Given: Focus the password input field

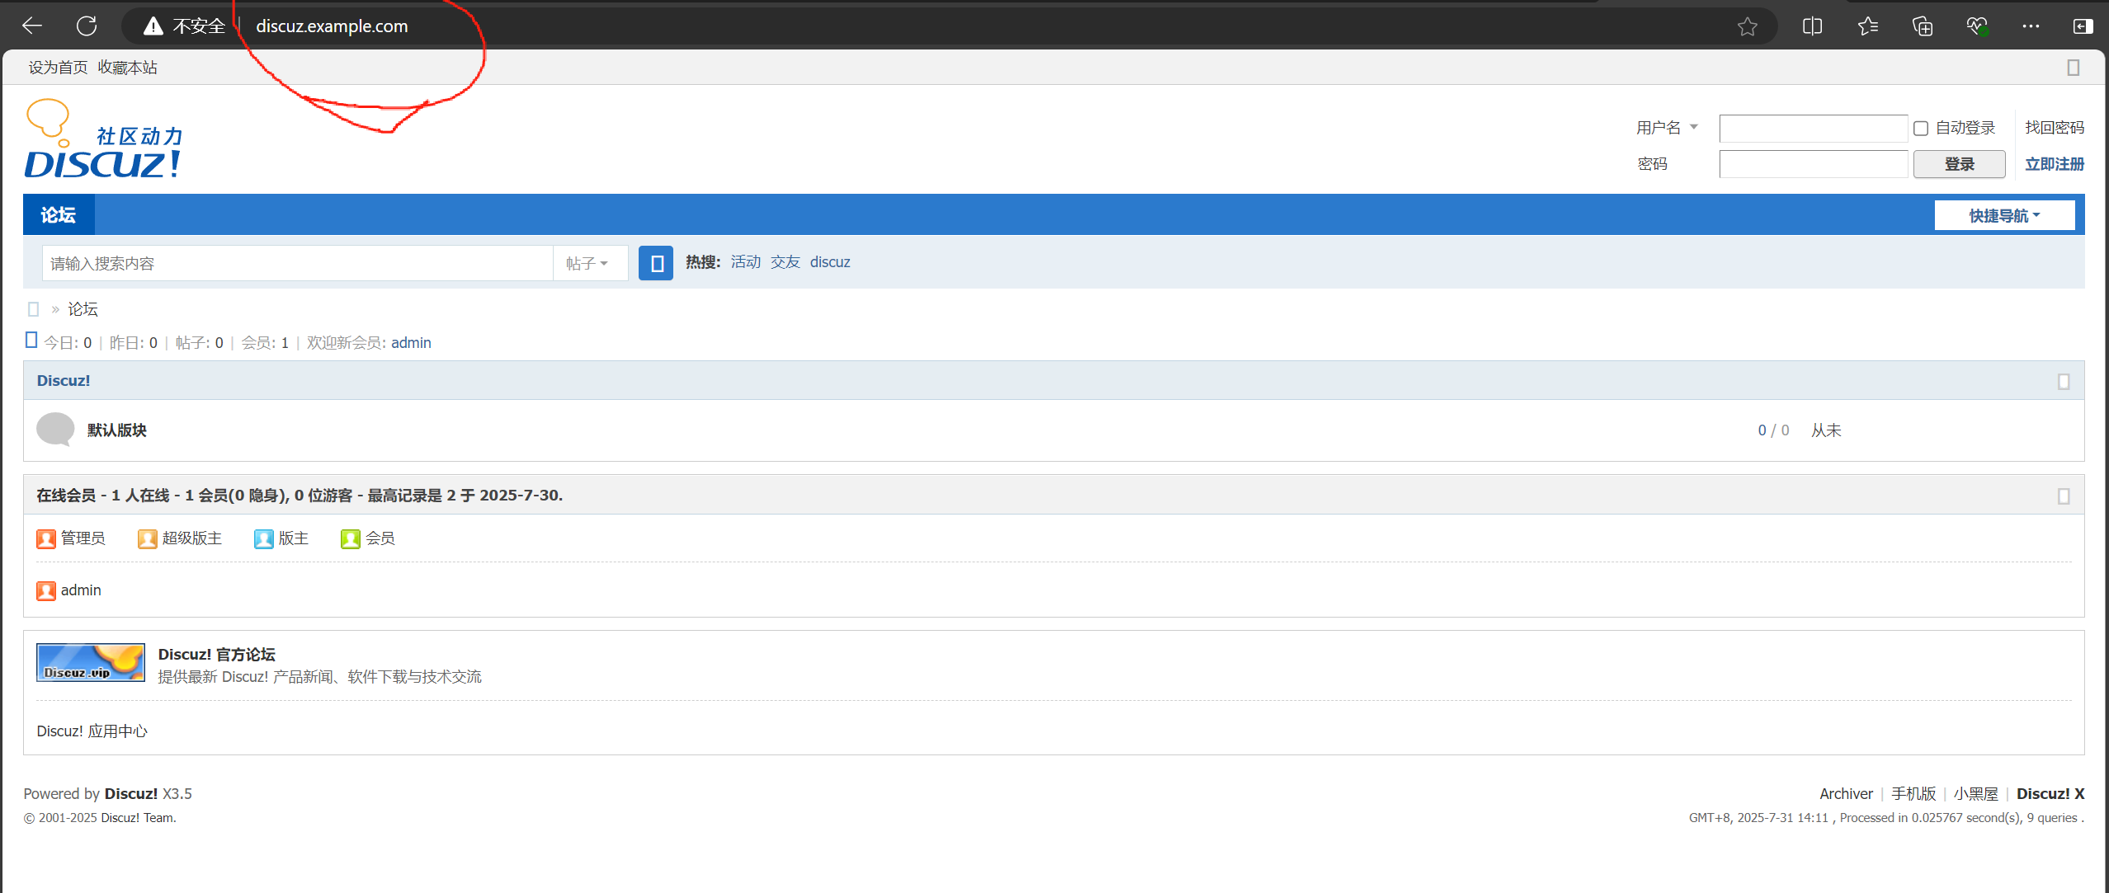Looking at the screenshot, I should coord(1813,164).
